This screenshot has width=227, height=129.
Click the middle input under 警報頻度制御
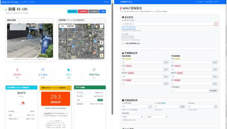pos(167,107)
